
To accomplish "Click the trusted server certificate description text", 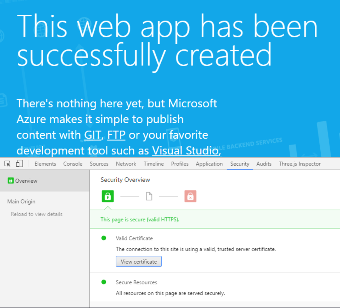I will point(196,249).
